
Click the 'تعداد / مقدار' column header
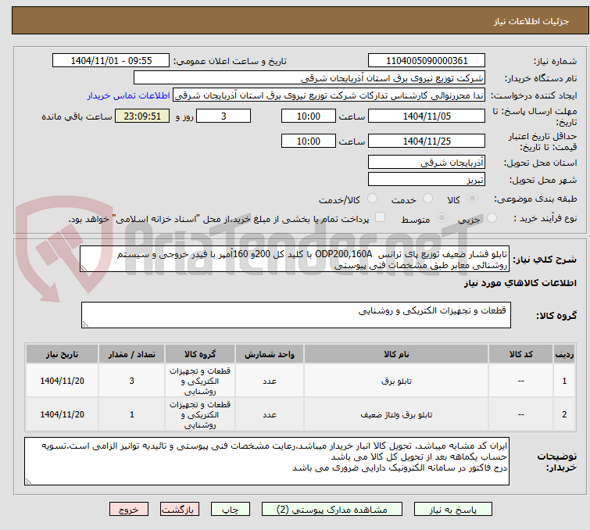click(132, 354)
